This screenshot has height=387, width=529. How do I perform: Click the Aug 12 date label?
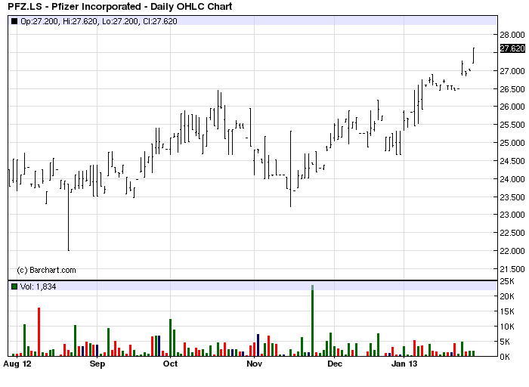tap(17, 364)
